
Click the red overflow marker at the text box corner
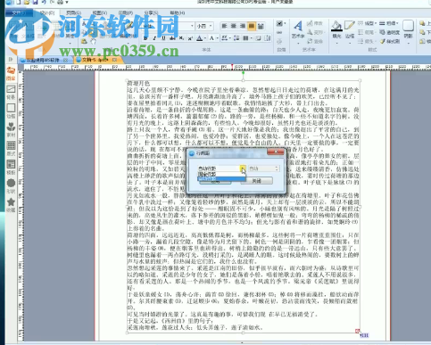[358, 331]
